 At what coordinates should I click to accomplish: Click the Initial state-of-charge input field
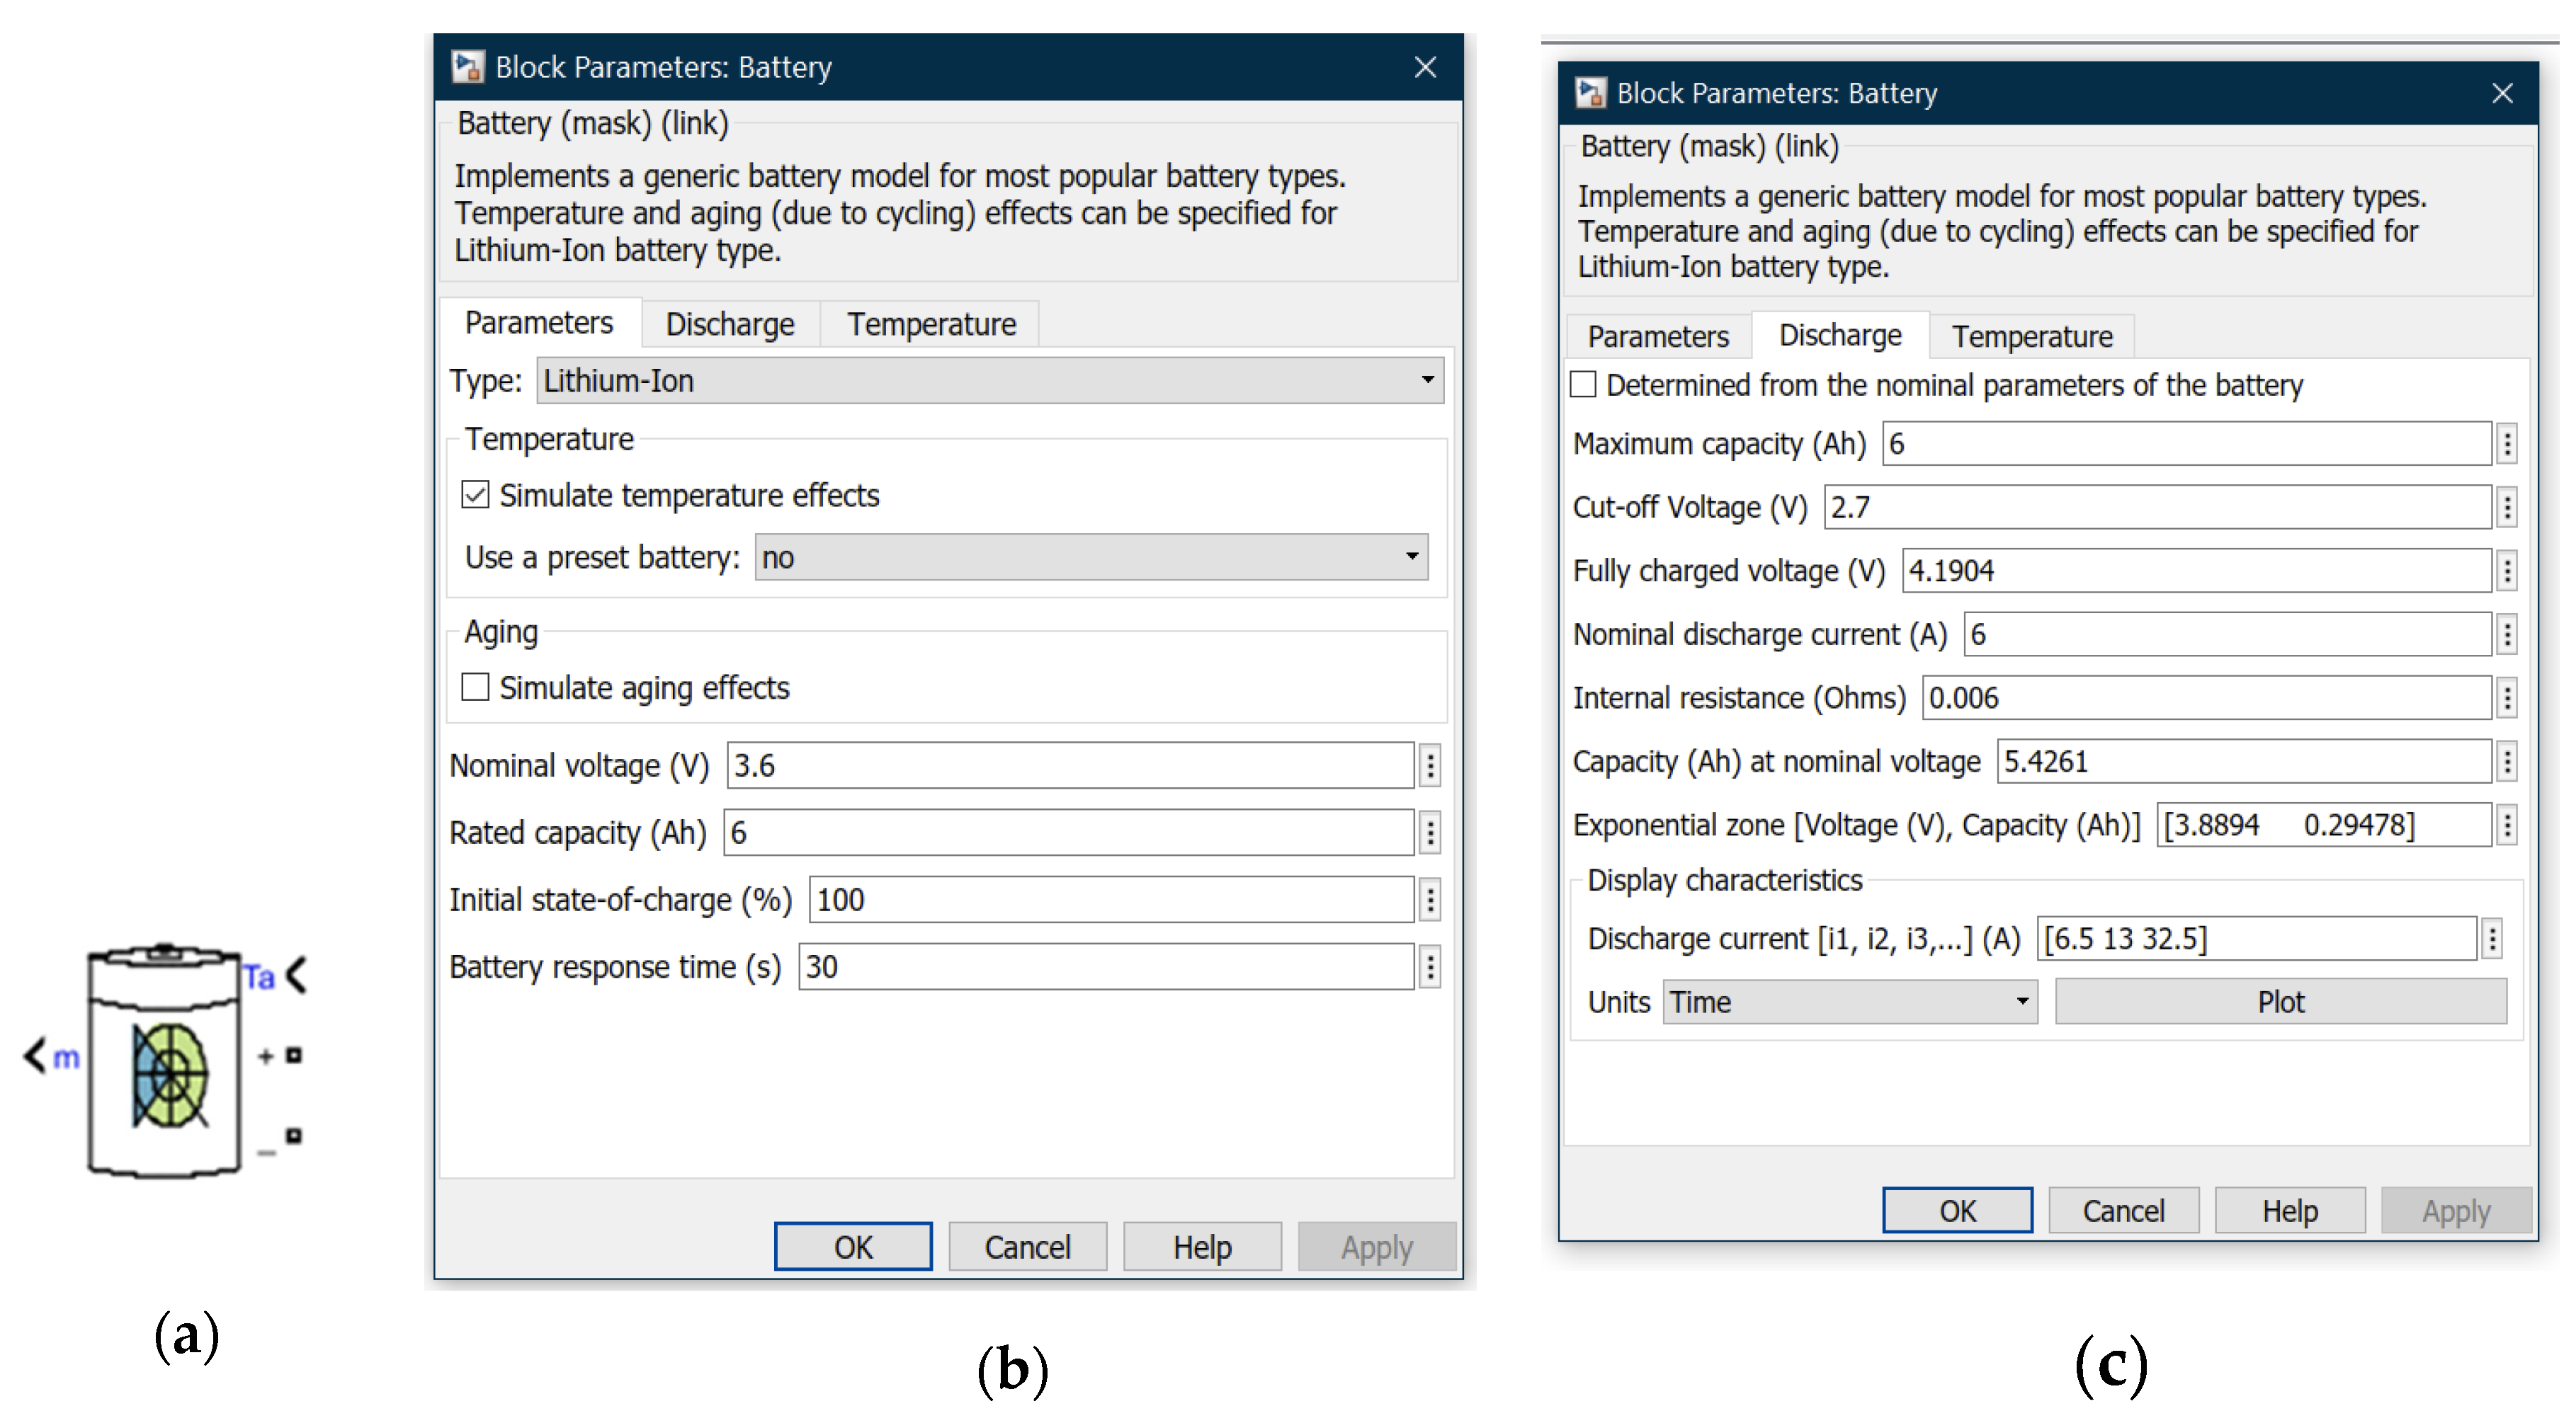click(1110, 901)
